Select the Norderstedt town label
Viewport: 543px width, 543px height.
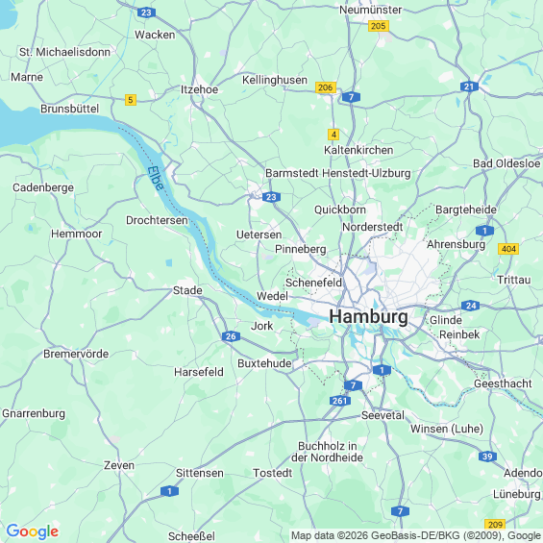373,227
